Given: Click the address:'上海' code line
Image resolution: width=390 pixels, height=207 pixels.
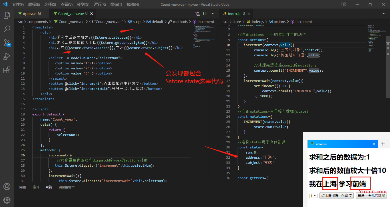Looking at the screenshot, I should click(261, 158).
